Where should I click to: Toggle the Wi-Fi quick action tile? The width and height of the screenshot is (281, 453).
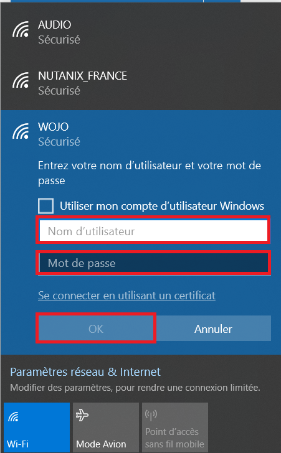(x=37, y=427)
